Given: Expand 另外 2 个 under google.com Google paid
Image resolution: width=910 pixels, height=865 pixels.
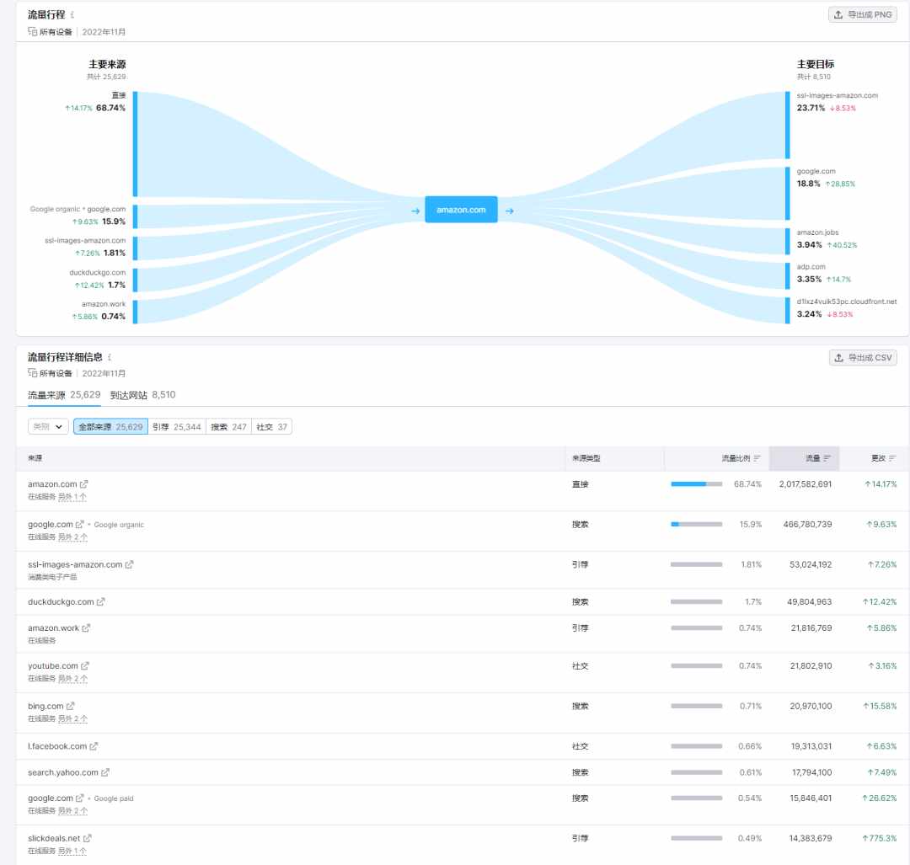Looking at the screenshot, I should (x=72, y=810).
